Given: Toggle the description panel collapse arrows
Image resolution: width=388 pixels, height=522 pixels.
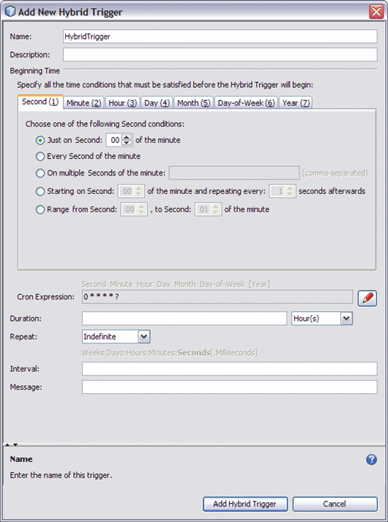Looking at the screenshot, I should pyautogui.click(x=11, y=445).
